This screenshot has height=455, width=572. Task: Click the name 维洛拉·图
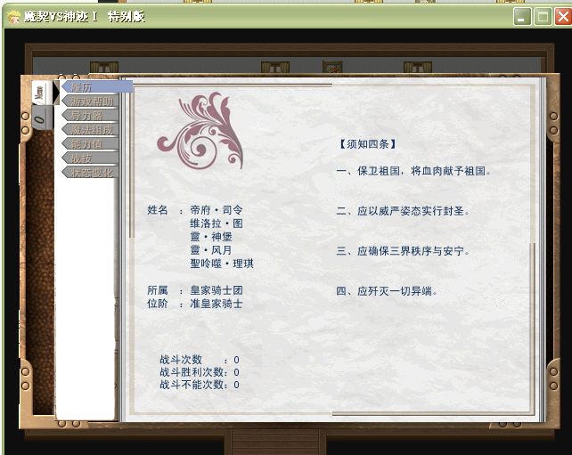point(217,223)
